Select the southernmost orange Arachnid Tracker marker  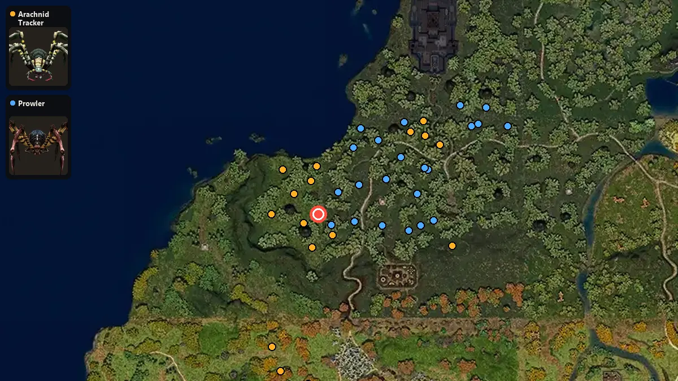pos(280,371)
